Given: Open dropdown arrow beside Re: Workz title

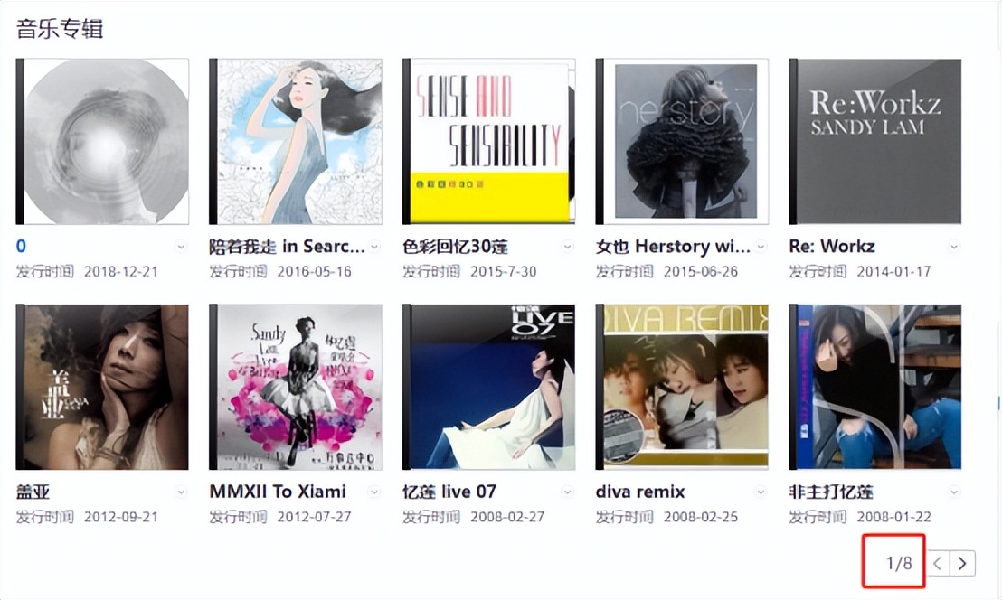Looking at the screenshot, I should coord(953,247).
